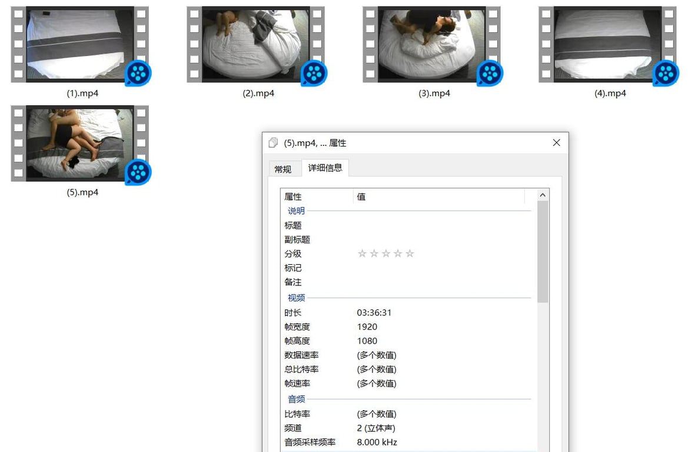Click the 帧高度 value 1080
The width and height of the screenshot is (698, 452).
point(367,341)
